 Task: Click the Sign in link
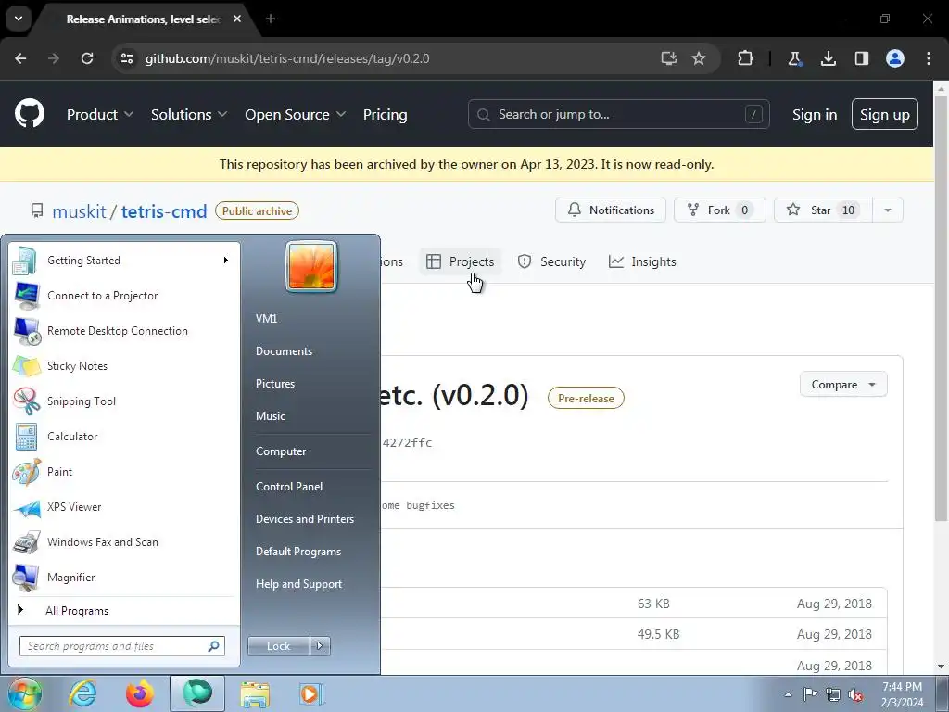tap(815, 114)
